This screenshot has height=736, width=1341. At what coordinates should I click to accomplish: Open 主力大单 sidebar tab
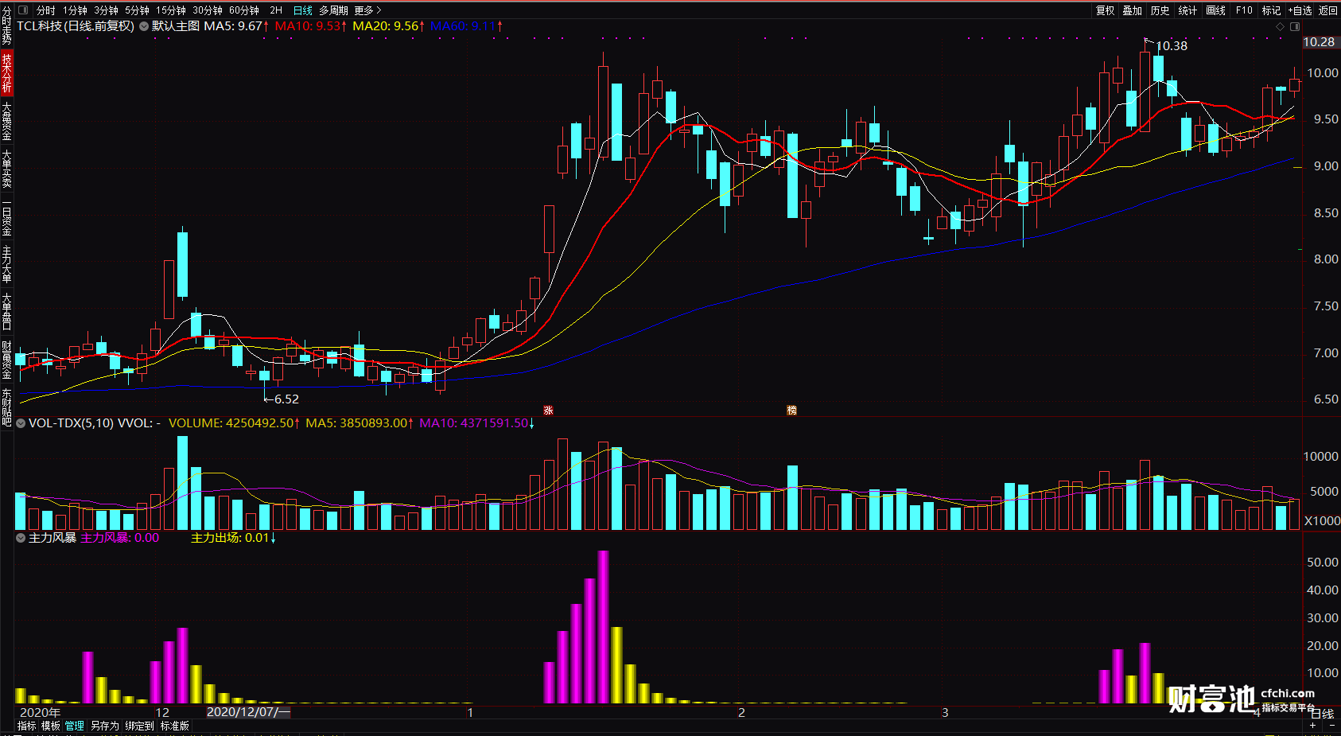[x=6, y=264]
